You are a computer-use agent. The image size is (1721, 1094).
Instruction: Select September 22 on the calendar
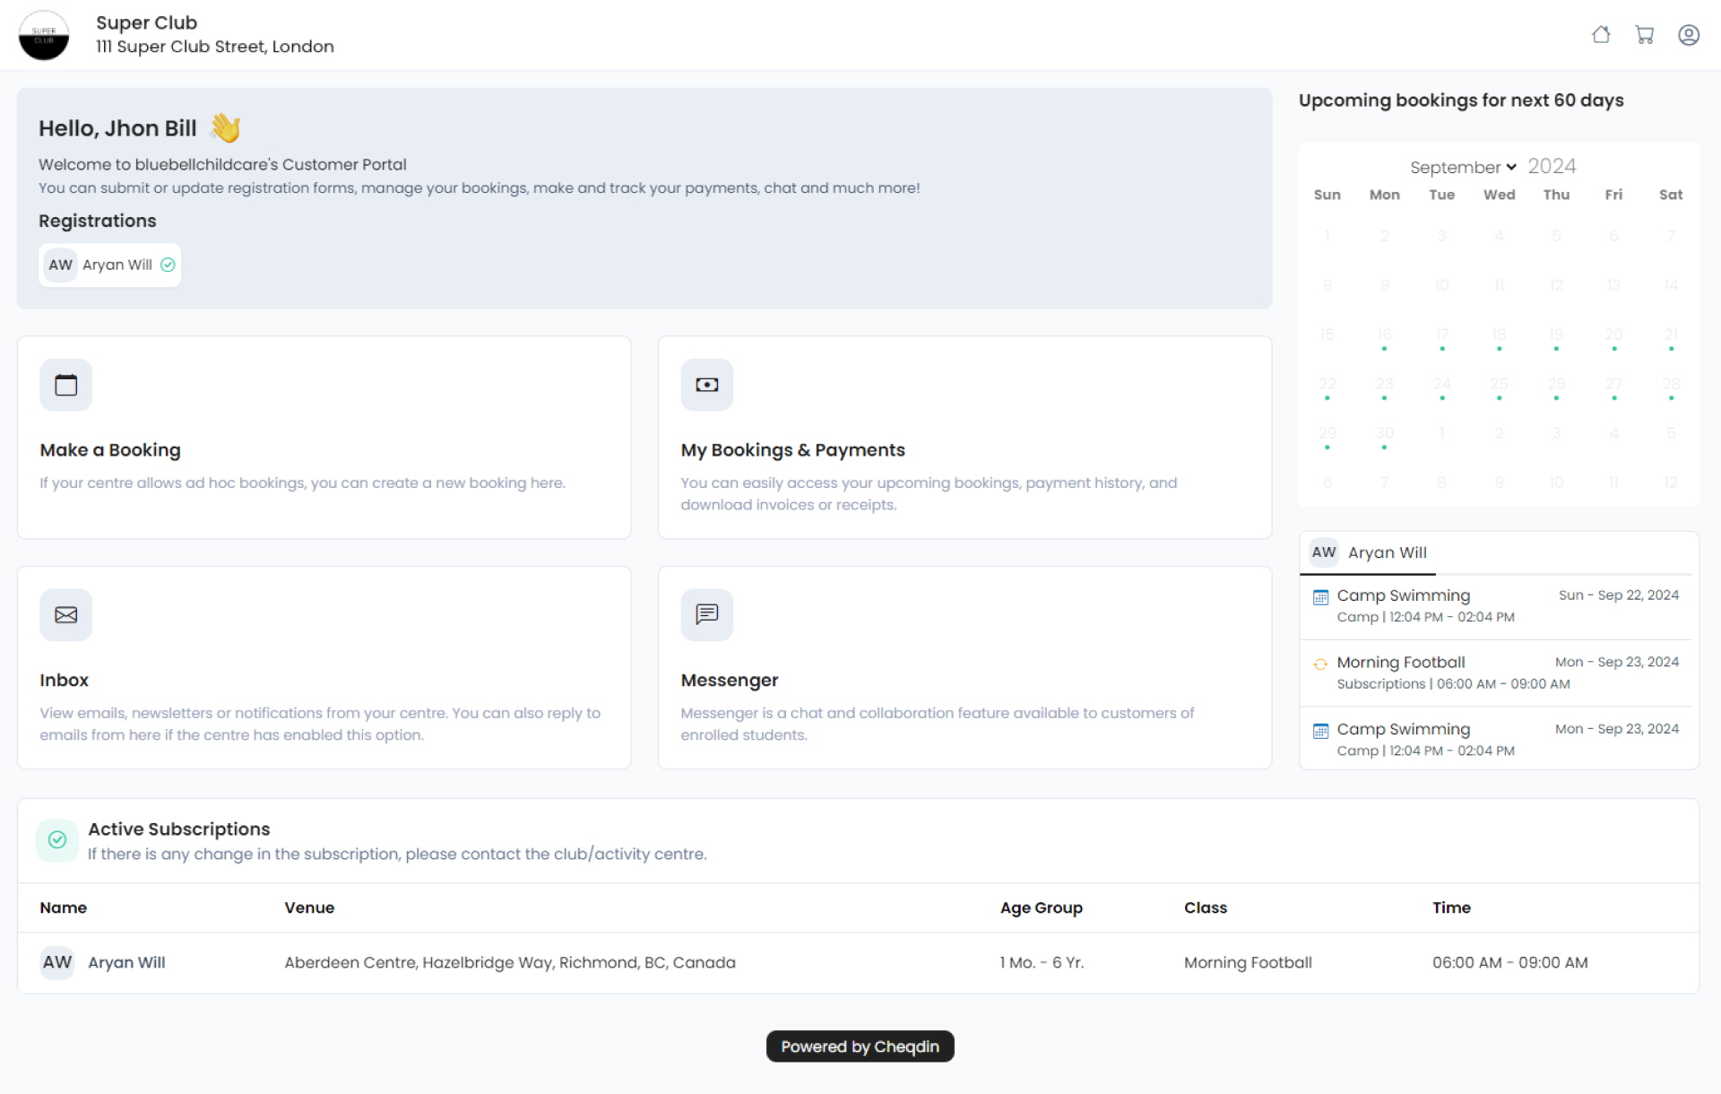tap(1328, 384)
